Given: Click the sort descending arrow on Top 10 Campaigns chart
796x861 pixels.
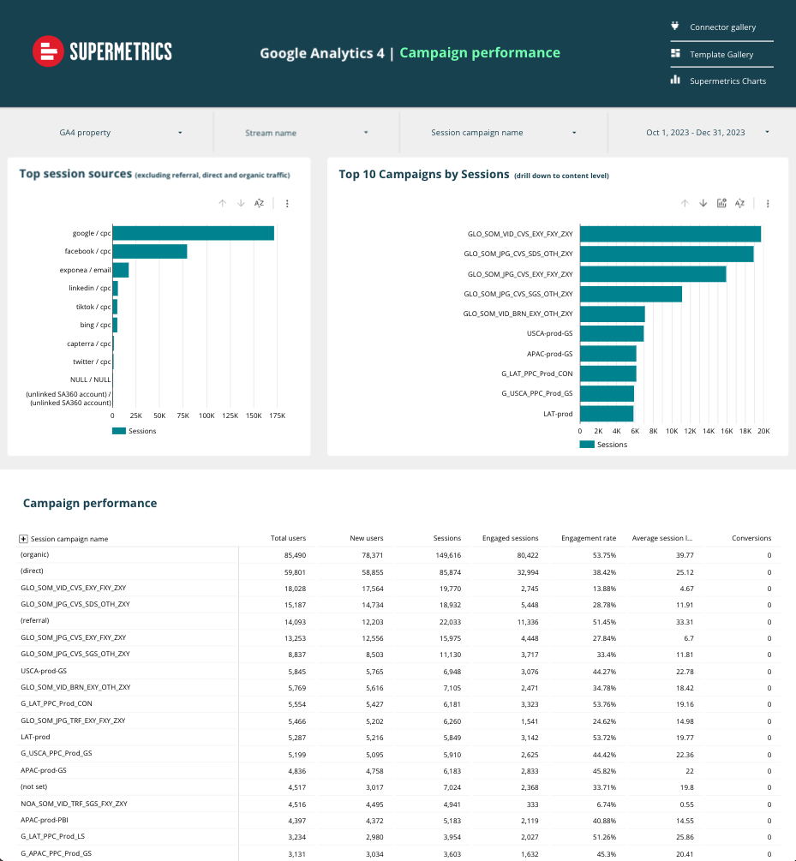Looking at the screenshot, I should (x=703, y=203).
